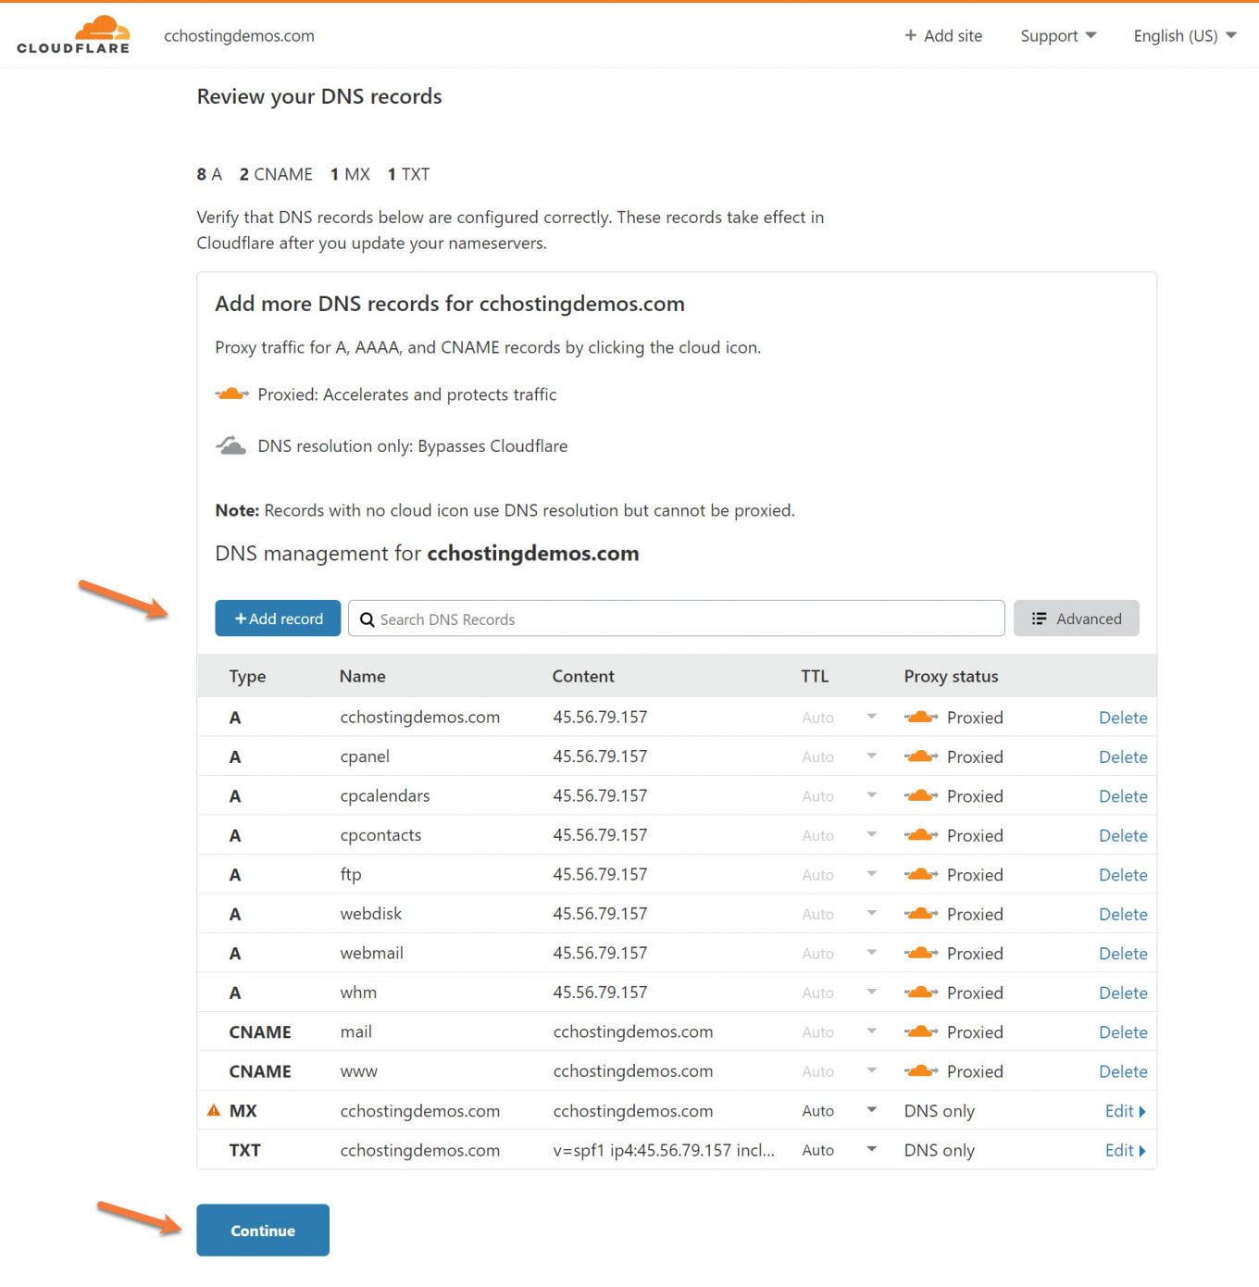The width and height of the screenshot is (1259, 1287).
Task: Toggle the proxy cloud for the www CNAME
Action: [x=921, y=1071]
